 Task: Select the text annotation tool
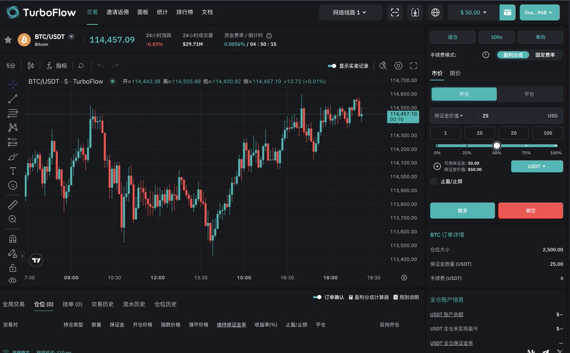[13, 171]
